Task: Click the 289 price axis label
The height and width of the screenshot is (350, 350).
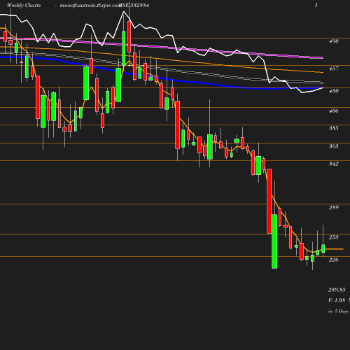Action: coord(333,207)
